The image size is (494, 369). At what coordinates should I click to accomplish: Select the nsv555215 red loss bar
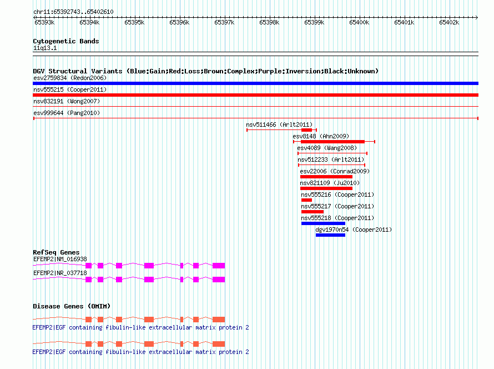click(x=255, y=95)
